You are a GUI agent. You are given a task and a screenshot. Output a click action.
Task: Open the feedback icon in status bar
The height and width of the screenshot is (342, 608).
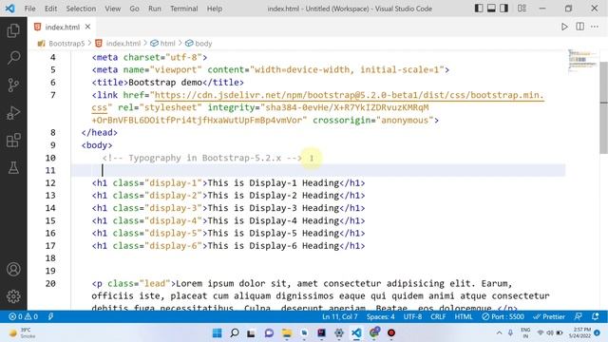579,316
